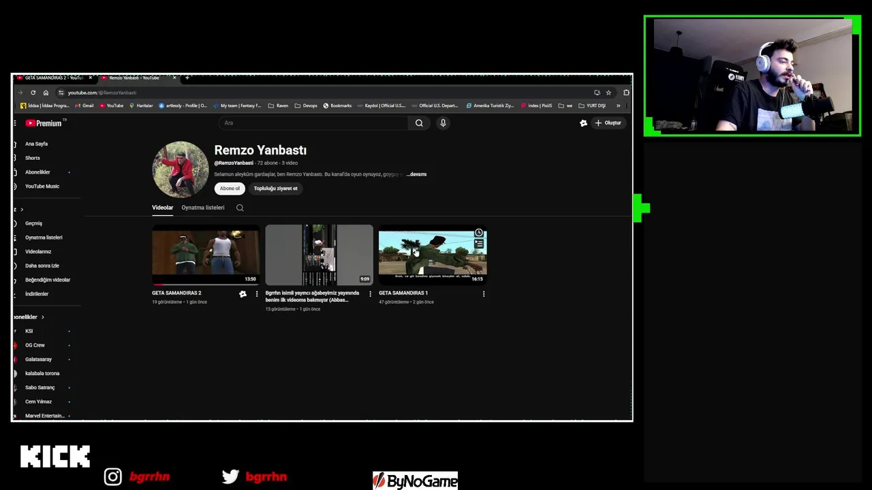Screen dimensions: 872x490
Task: Expand the Devops bookmarks folder
Action: point(306,105)
